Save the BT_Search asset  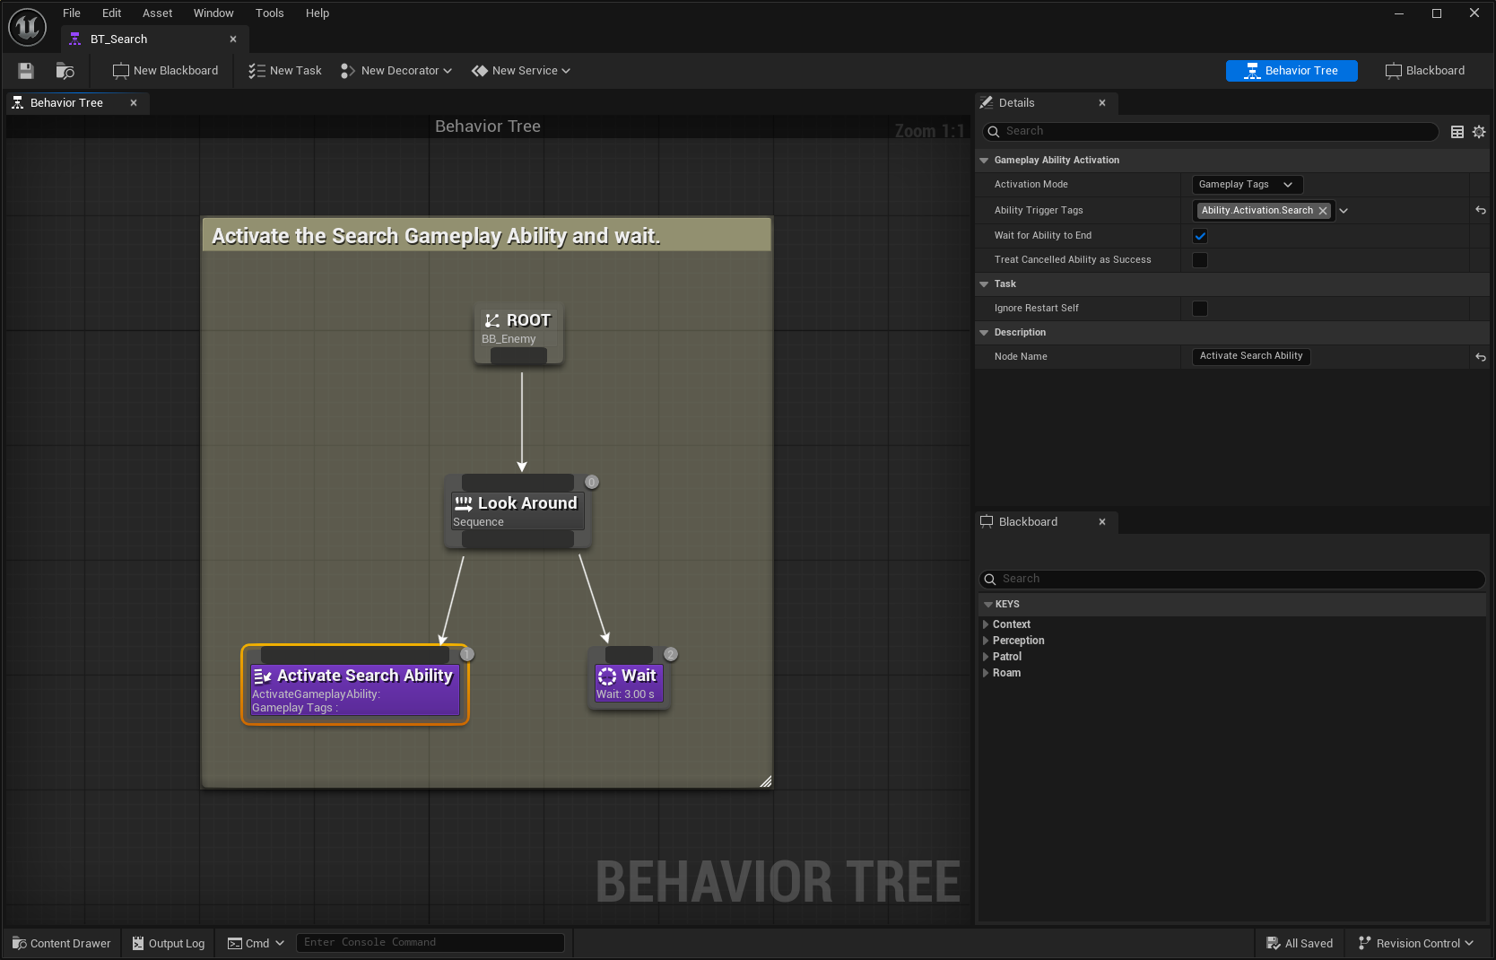click(25, 71)
